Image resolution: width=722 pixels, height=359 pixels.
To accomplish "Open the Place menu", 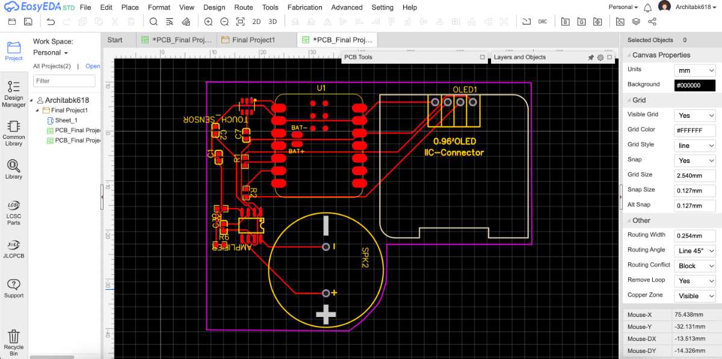I will coord(130,7).
